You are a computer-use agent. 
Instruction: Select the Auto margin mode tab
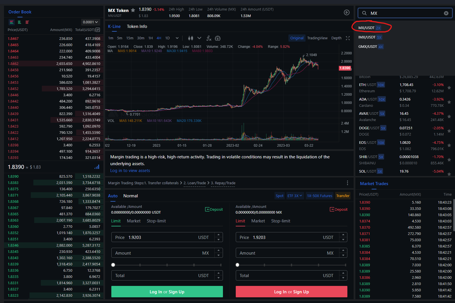click(x=113, y=196)
